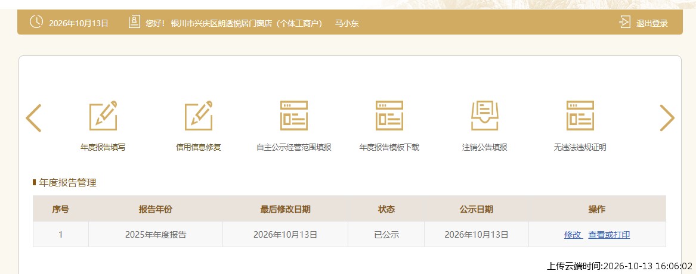Click the 序号 column header
The width and height of the screenshot is (696, 274).
point(61,209)
